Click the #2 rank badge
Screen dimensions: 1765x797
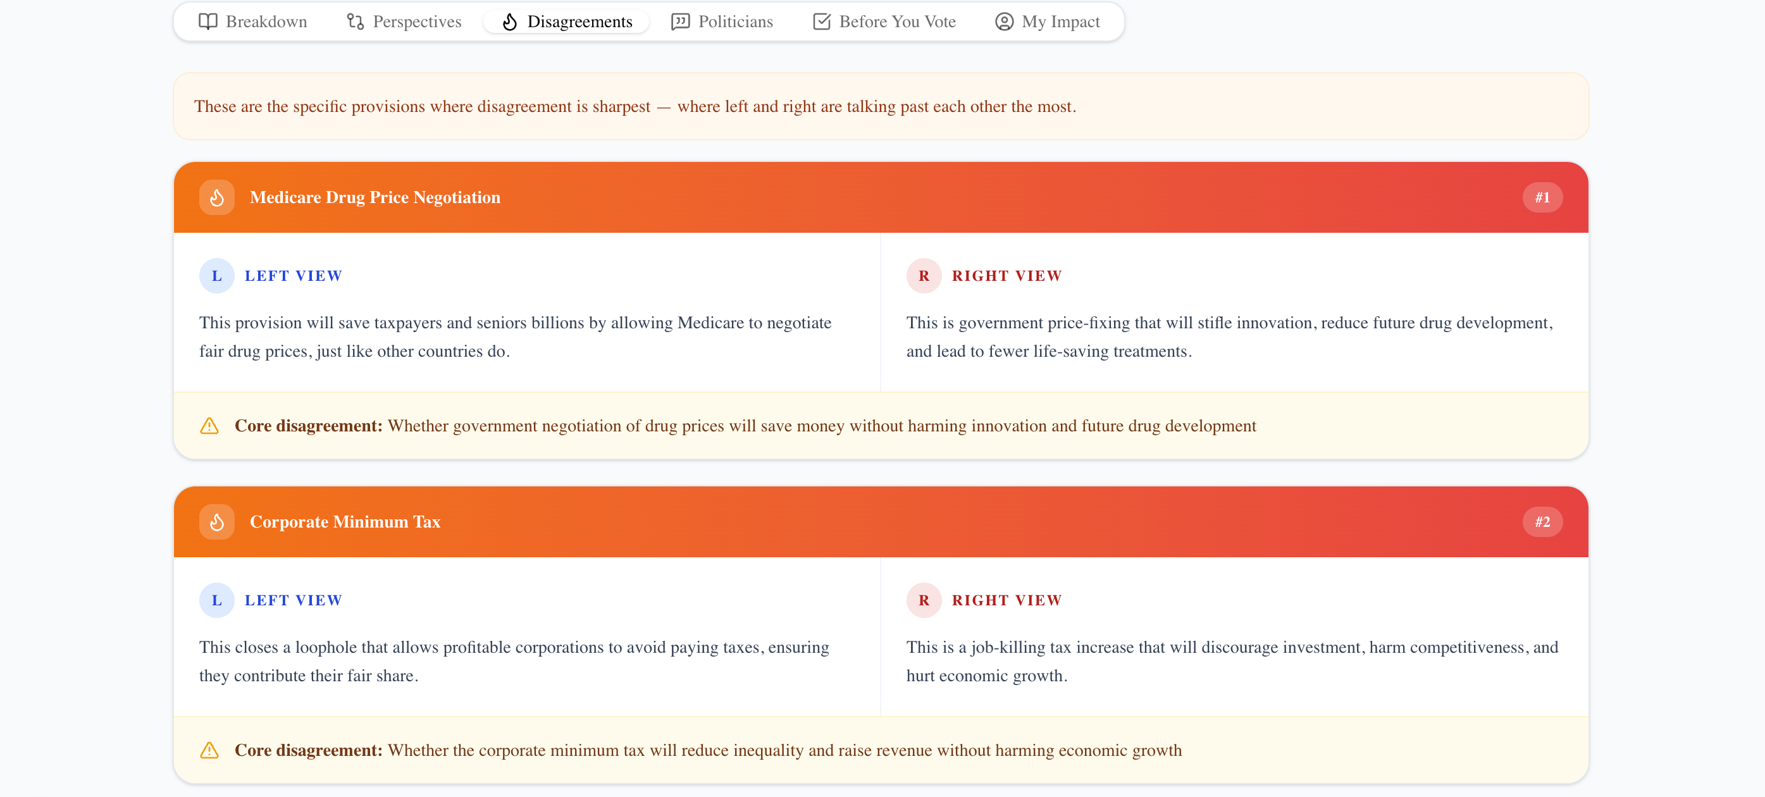point(1542,521)
